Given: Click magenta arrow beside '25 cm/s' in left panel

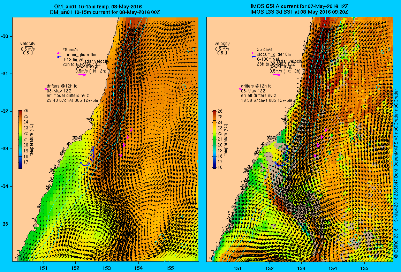Looking at the screenshot, I should [59, 53].
